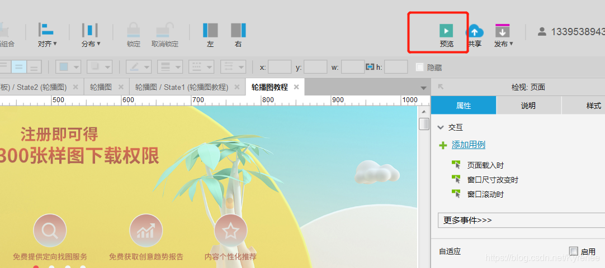605x268 pixels.
Task: Select middle vertical text alignment button
Action: click(x=19, y=67)
